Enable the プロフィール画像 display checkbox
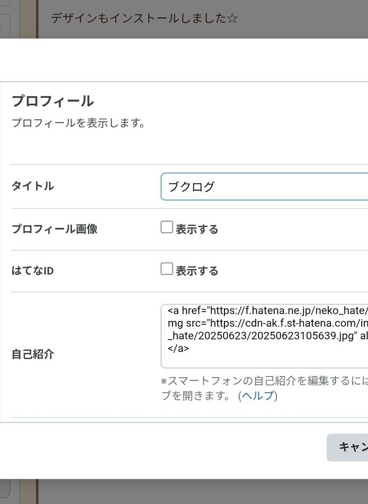368x504 pixels. 167,228
